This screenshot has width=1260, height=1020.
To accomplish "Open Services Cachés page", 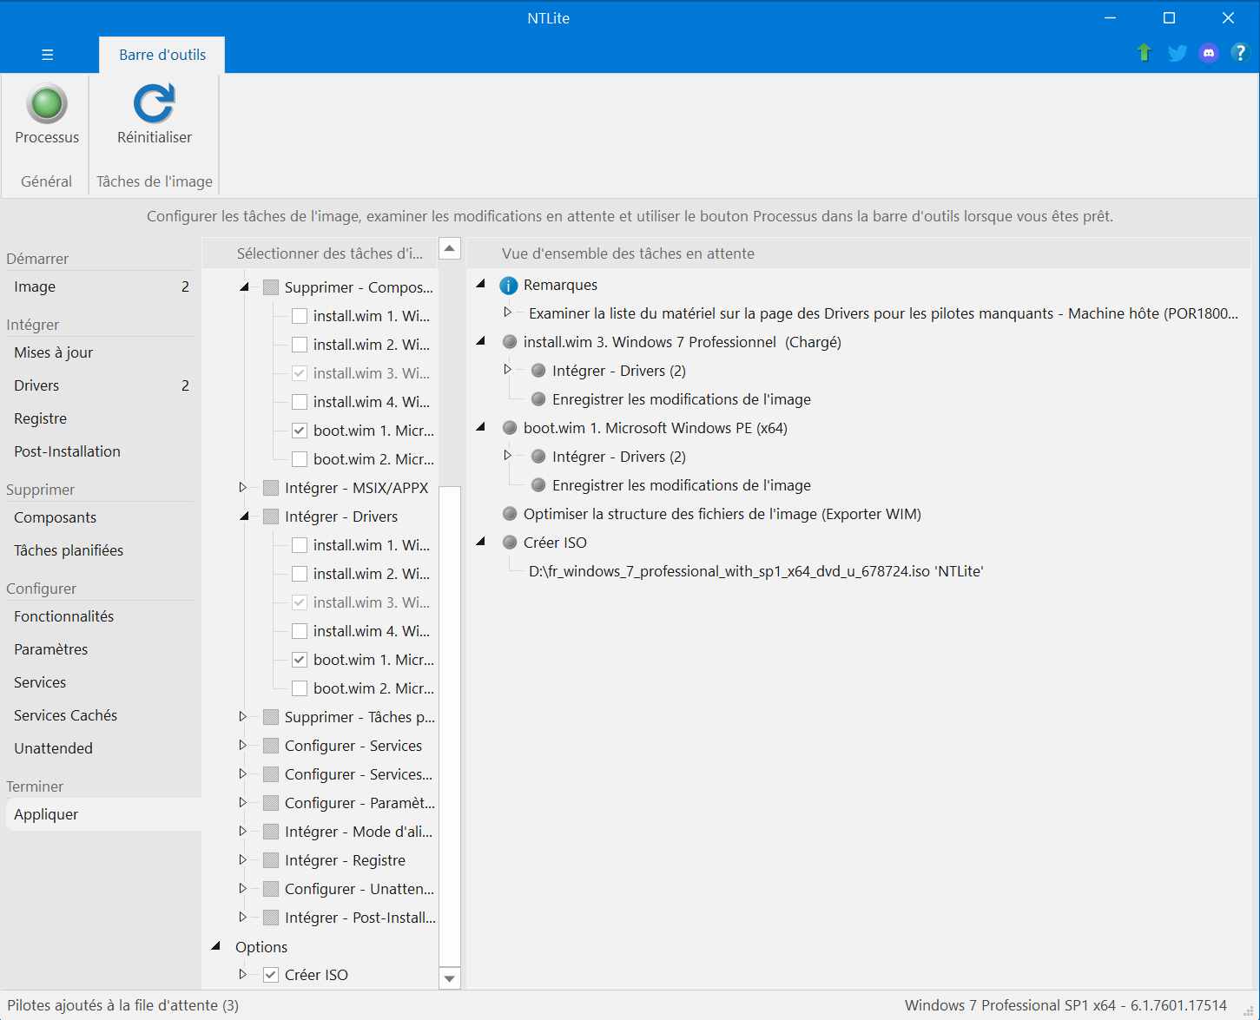I will [101, 715].
